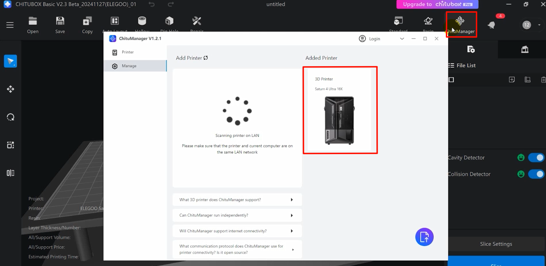Open ChituManager from the top toolbar
This screenshot has height=266, width=546.
click(x=461, y=24)
